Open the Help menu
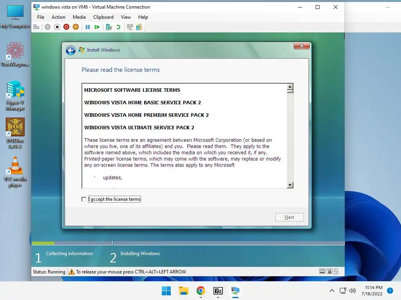The image size is (401, 300). (x=143, y=17)
